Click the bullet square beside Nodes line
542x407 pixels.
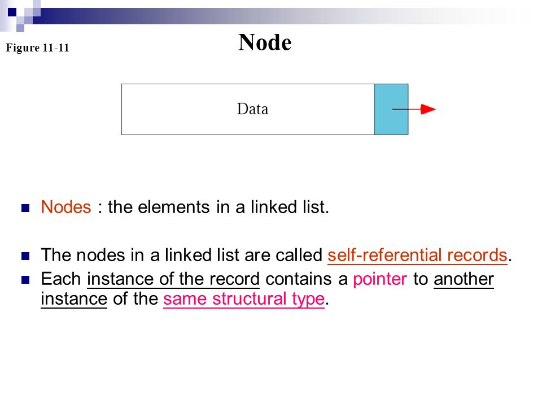click(25, 208)
